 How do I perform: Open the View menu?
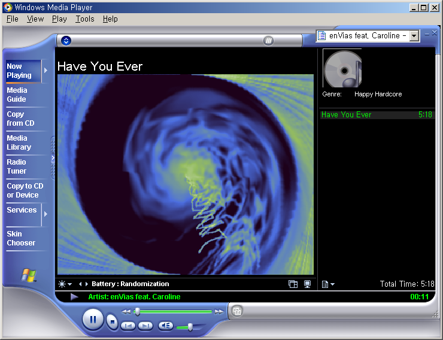tap(35, 19)
